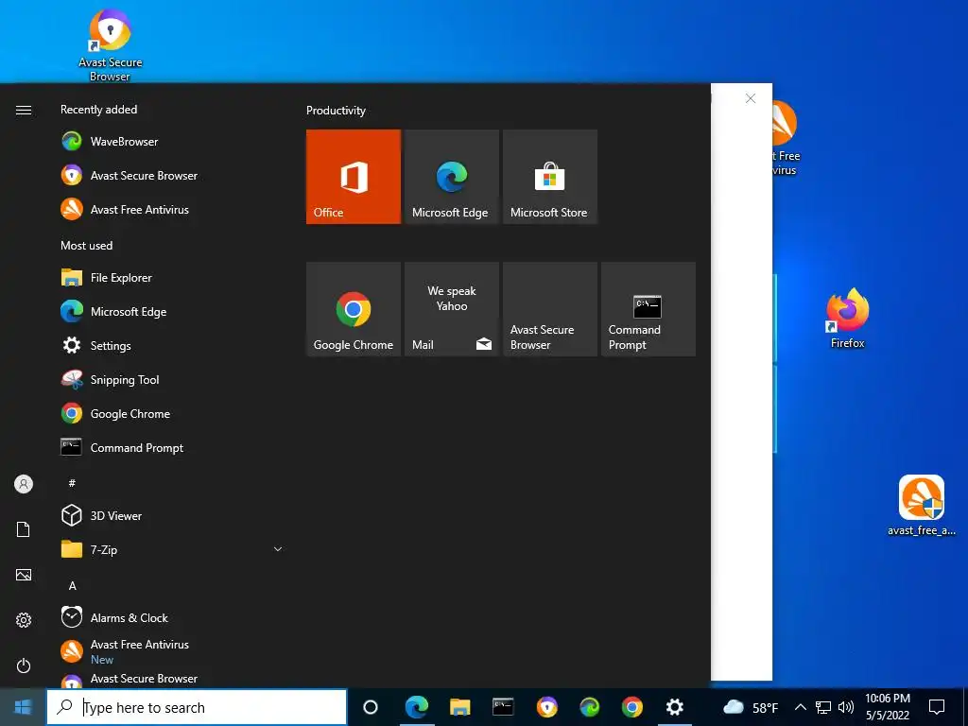Open the user account icon
This screenshot has width=968, height=726.
24,484
